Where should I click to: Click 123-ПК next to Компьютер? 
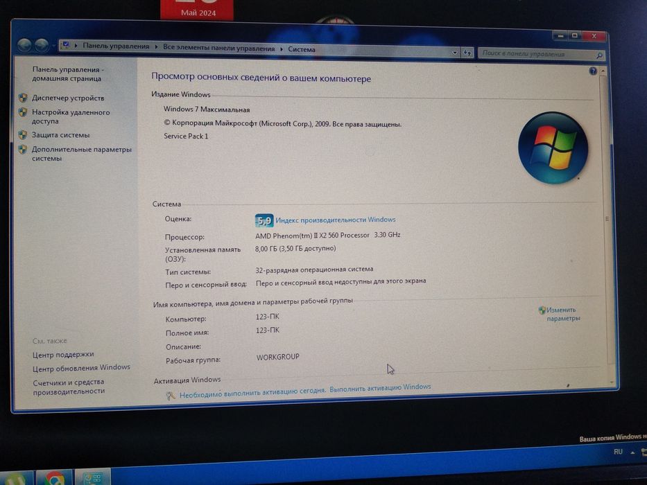pos(268,317)
